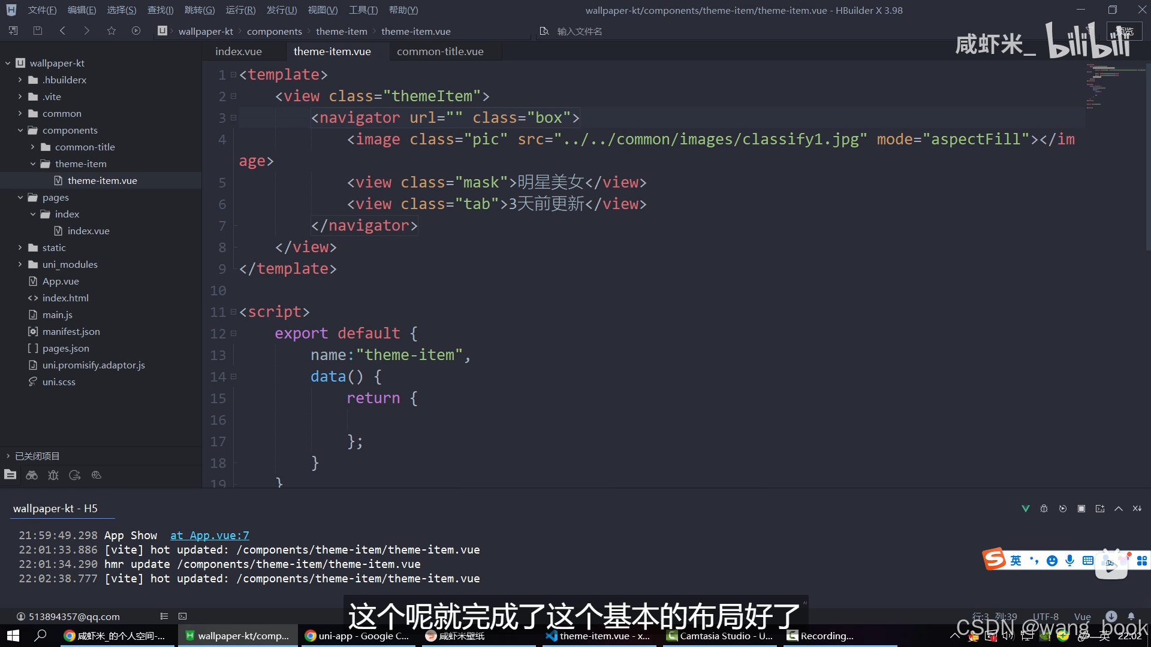Click the save file toolbar icon

point(38,31)
